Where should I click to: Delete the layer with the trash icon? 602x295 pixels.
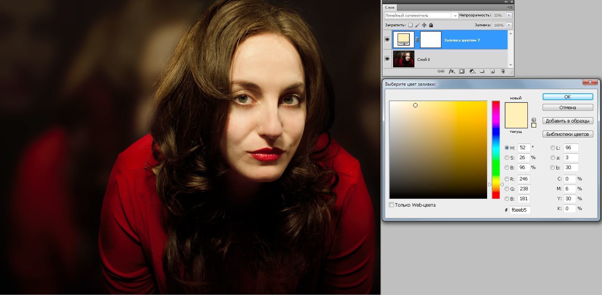502,71
